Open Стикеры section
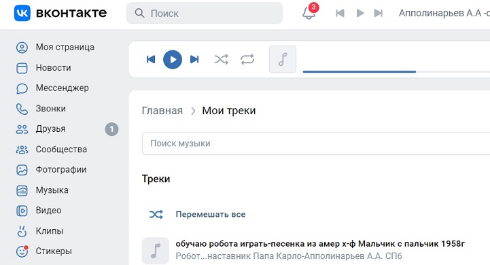The image size is (490, 265). pyautogui.click(x=54, y=251)
